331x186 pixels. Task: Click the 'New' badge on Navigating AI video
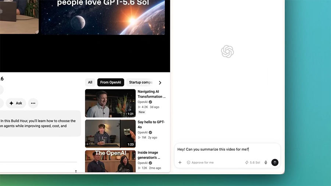coord(142,112)
